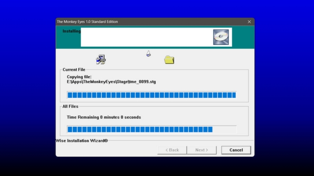
Task: Click the All Files progress bar
Action: pos(152,129)
